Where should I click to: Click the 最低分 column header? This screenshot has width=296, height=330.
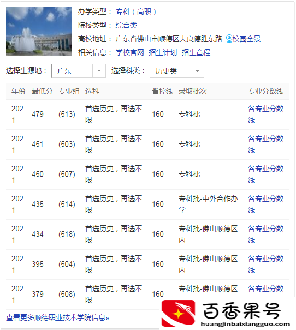coord(42,91)
